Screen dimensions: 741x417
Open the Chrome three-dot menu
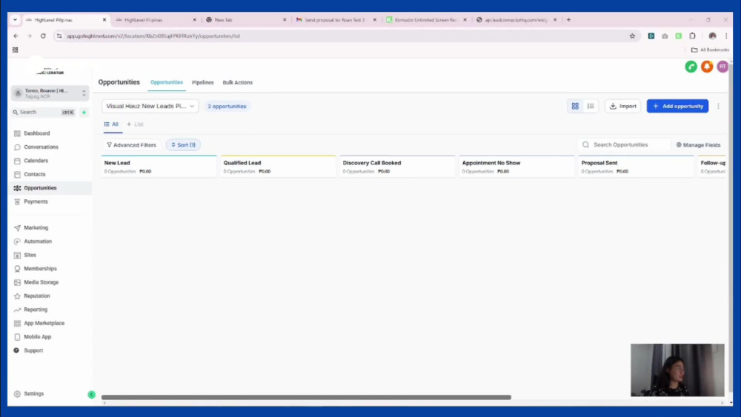coord(726,36)
